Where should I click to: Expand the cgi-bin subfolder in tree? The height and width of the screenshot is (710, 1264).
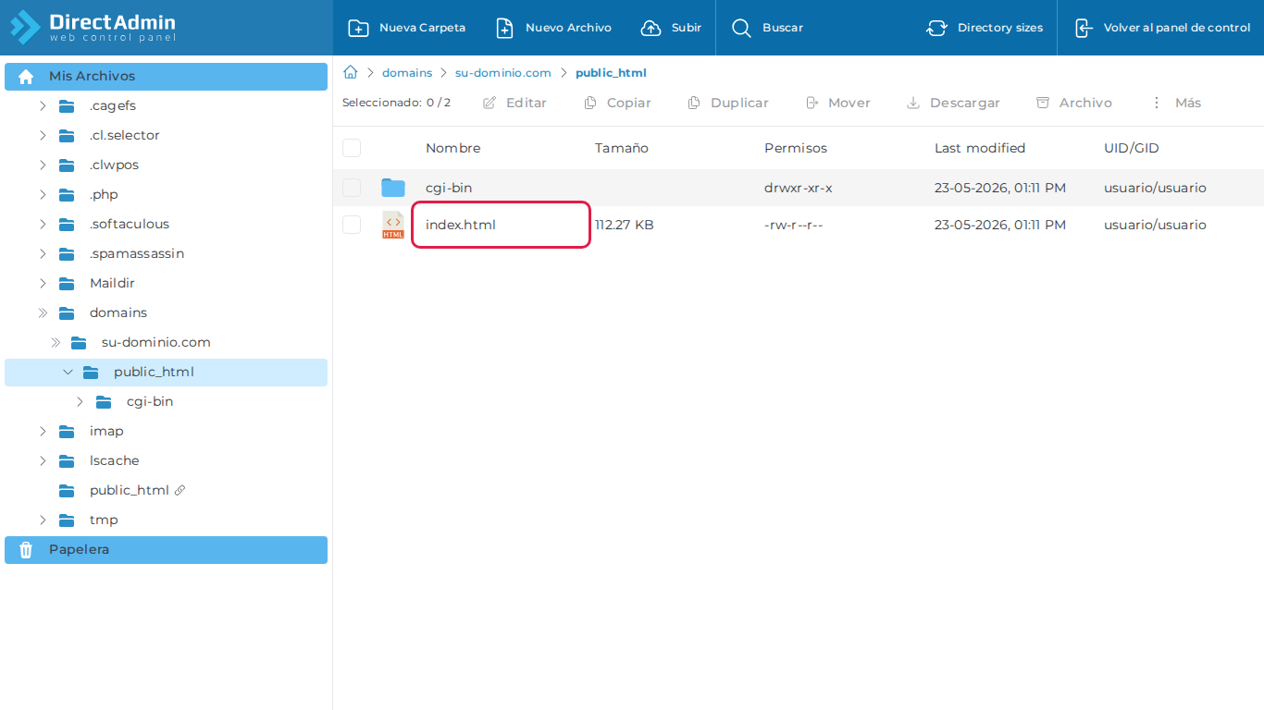(80, 401)
